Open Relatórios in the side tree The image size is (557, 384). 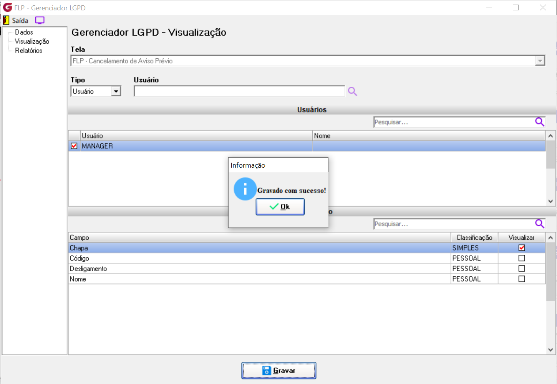click(x=28, y=51)
